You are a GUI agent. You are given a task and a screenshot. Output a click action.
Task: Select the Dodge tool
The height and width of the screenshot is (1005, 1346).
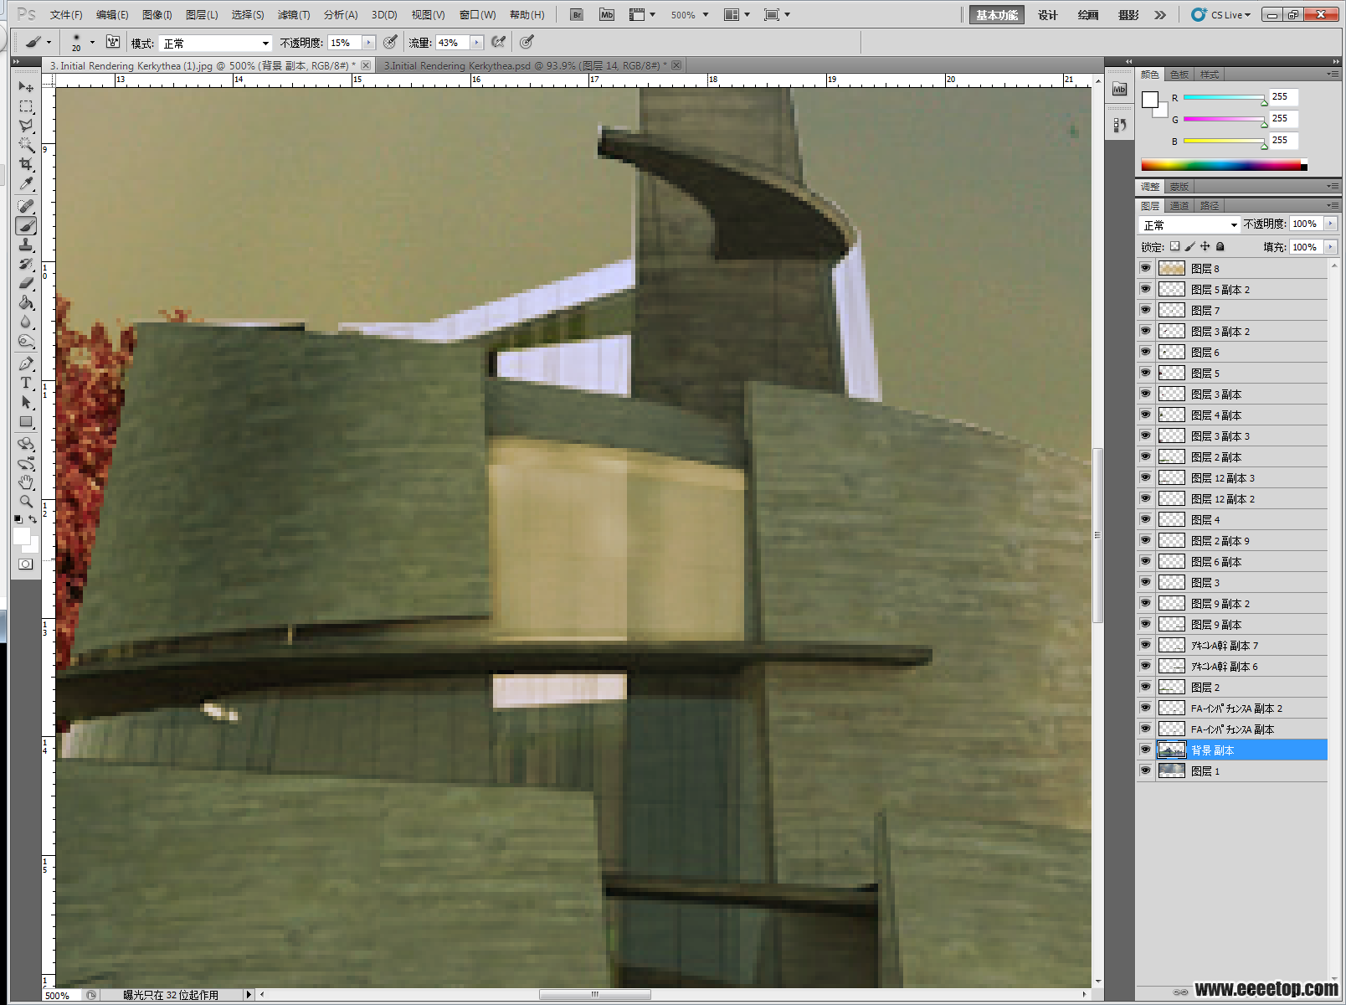point(26,341)
